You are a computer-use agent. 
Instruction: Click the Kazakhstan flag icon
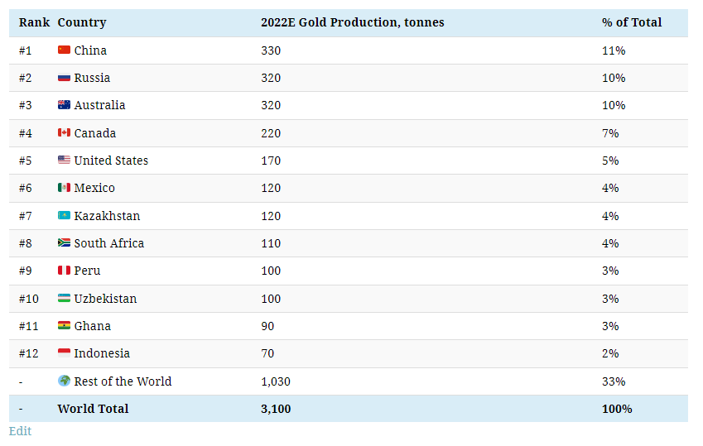click(x=64, y=216)
